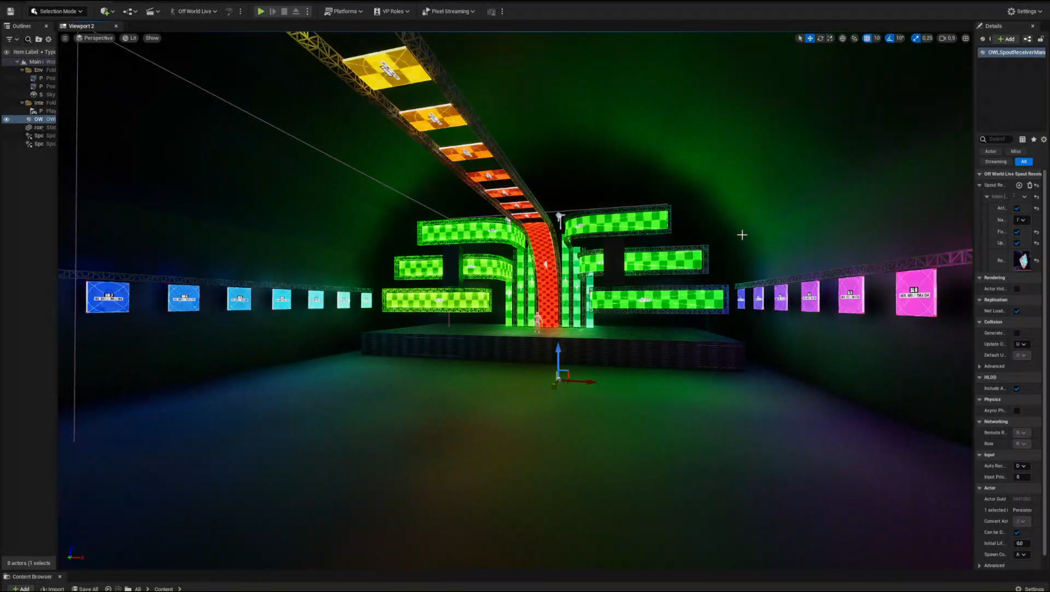Screen dimensions: 1050x592
Task: Open Selection Mode dropdown
Action: [57, 11]
